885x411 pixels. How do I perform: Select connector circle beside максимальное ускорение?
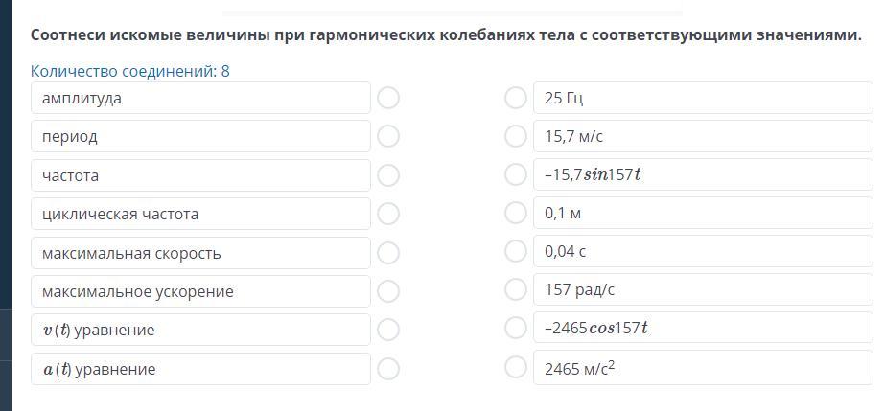pos(388,291)
